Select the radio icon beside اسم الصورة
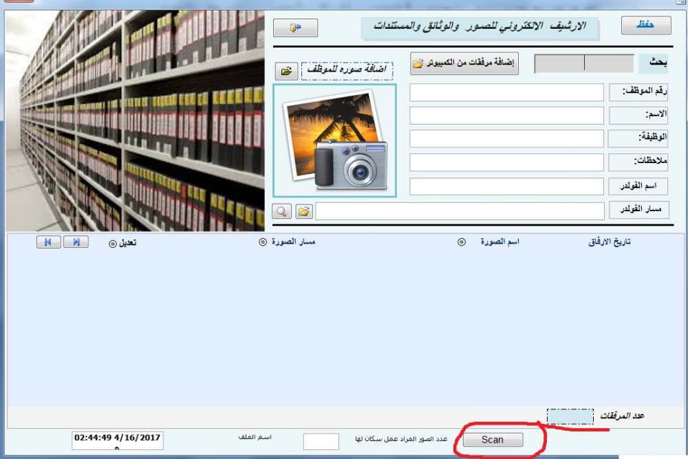Screen dimensions: 688x459 (x=462, y=242)
